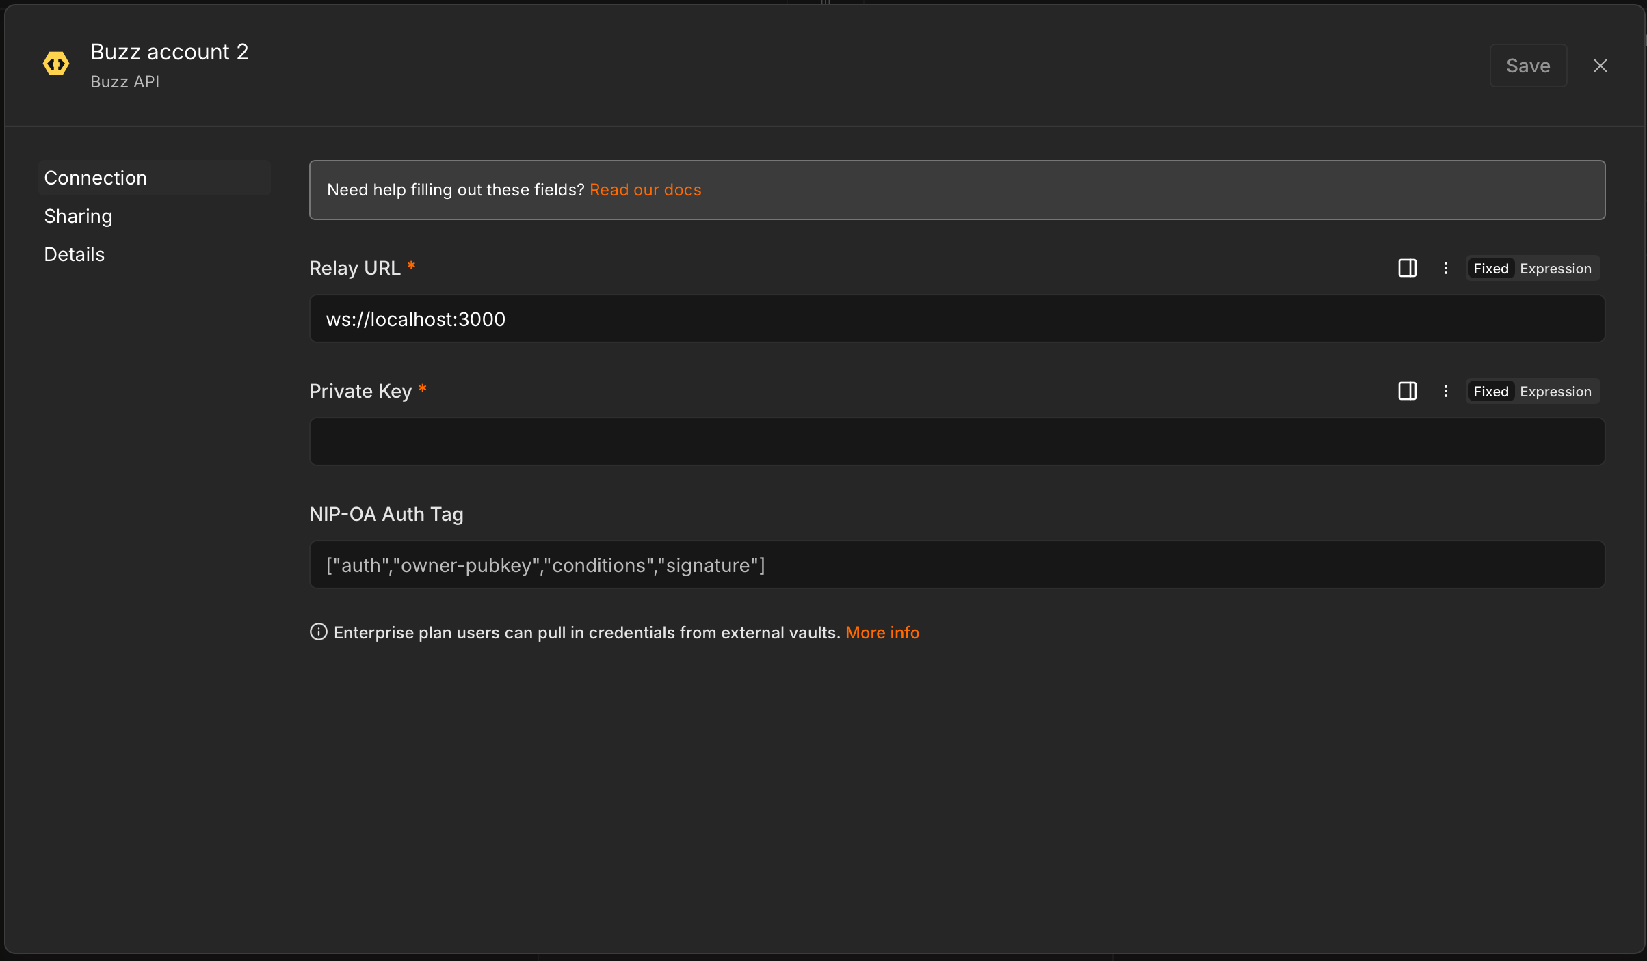Select the Connection tab
The width and height of the screenshot is (1647, 961).
[x=155, y=178]
